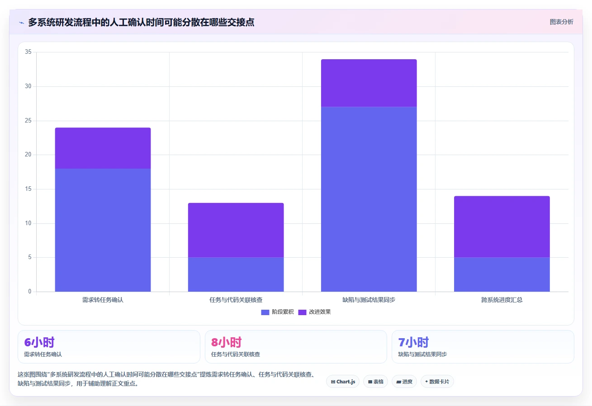Click the chart title about 人工确认时间
This screenshot has height=406, width=592.
pos(141,22)
